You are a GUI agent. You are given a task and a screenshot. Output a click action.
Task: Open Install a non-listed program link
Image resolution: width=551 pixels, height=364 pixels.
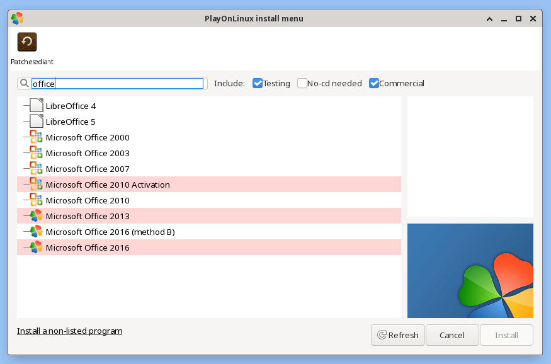(69, 331)
